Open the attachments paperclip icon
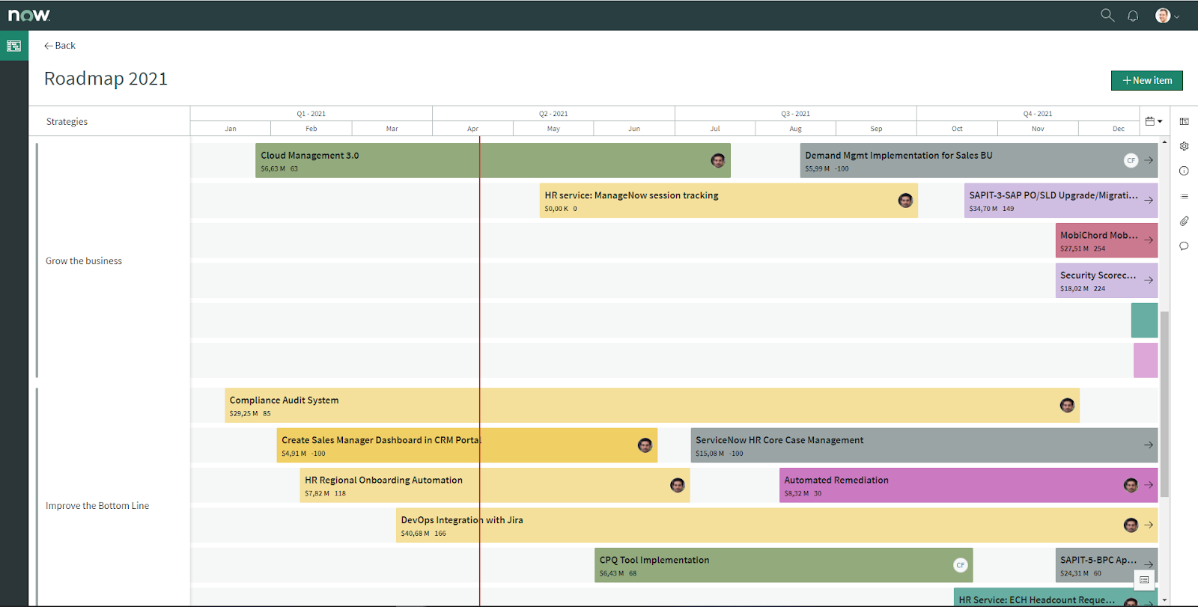This screenshot has width=1198, height=607. (1184, 221)
